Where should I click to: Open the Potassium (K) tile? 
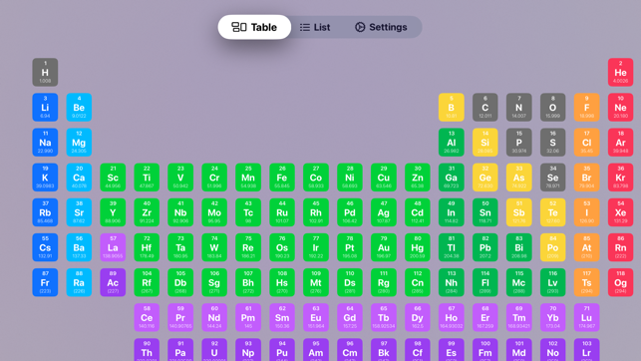point(45,178)
